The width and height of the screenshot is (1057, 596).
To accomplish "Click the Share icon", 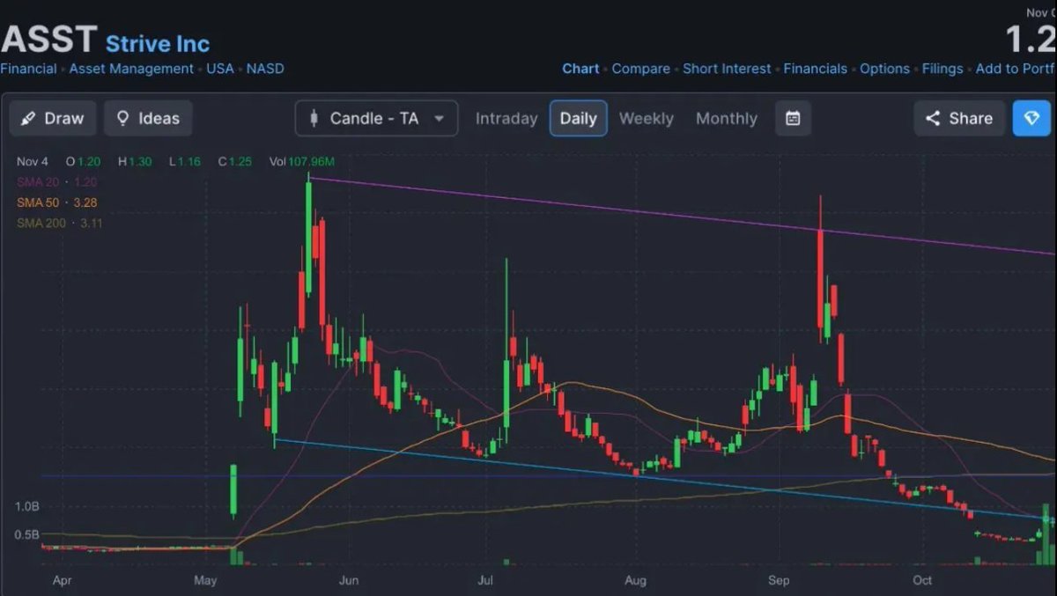I will (x=934, y=118).
